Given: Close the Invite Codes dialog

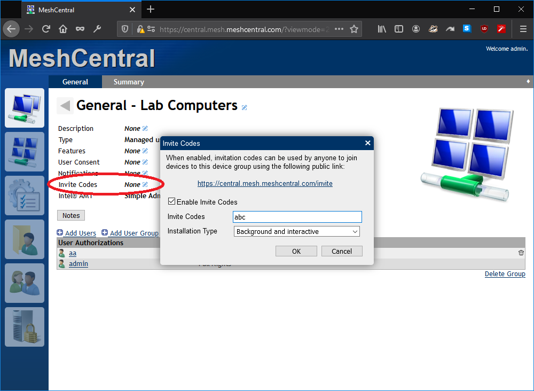Looking at the screenshot, I should (368, 143).
